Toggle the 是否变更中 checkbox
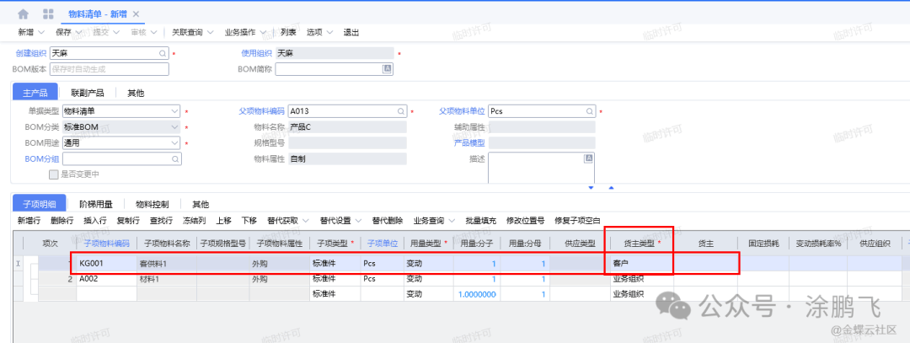 click(55, 174)
